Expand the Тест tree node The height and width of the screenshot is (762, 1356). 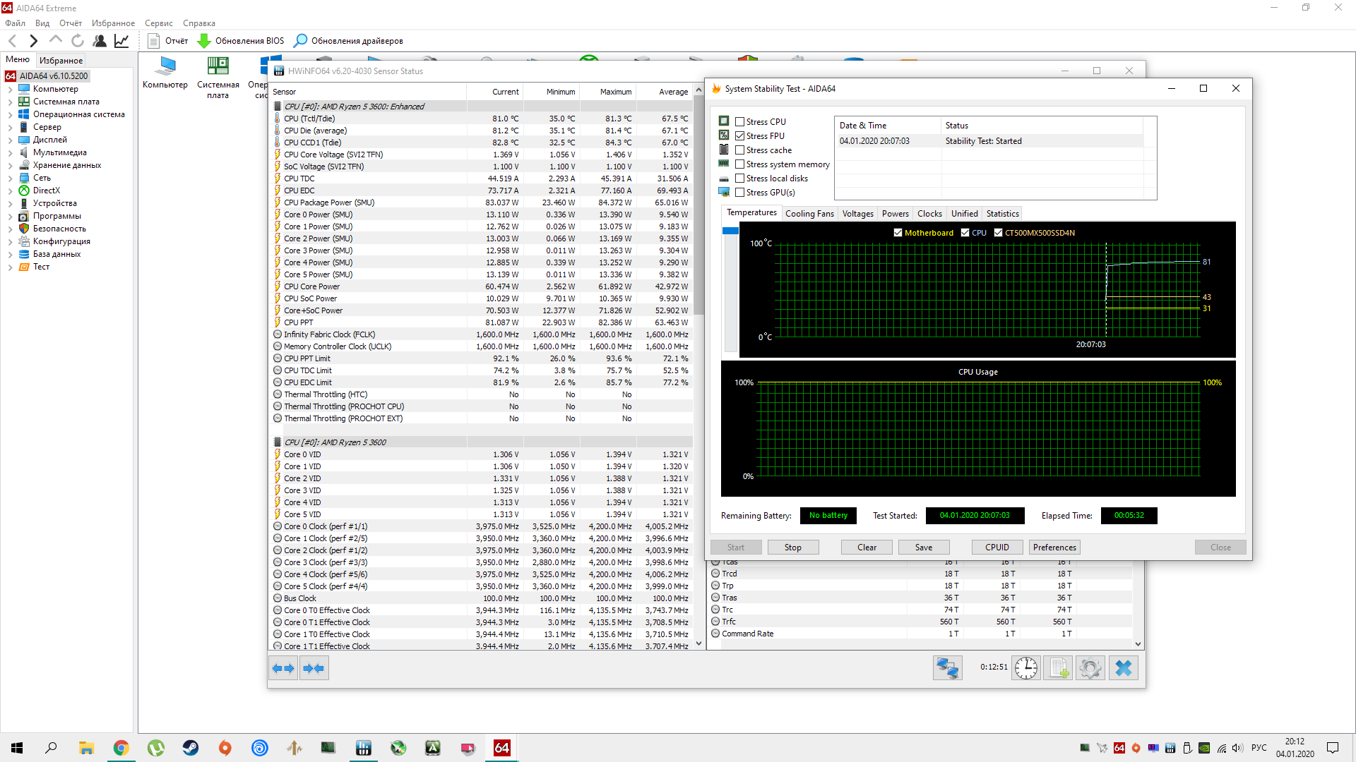(10, 267)
